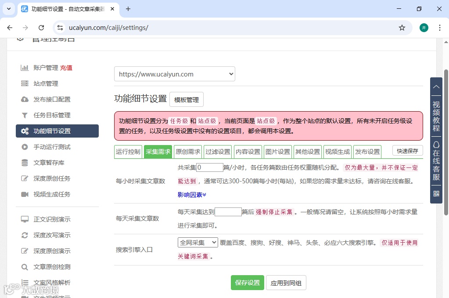Open the 图片设置 tab
Viewport: 449px width, 298px height.
tap(278, 152)
